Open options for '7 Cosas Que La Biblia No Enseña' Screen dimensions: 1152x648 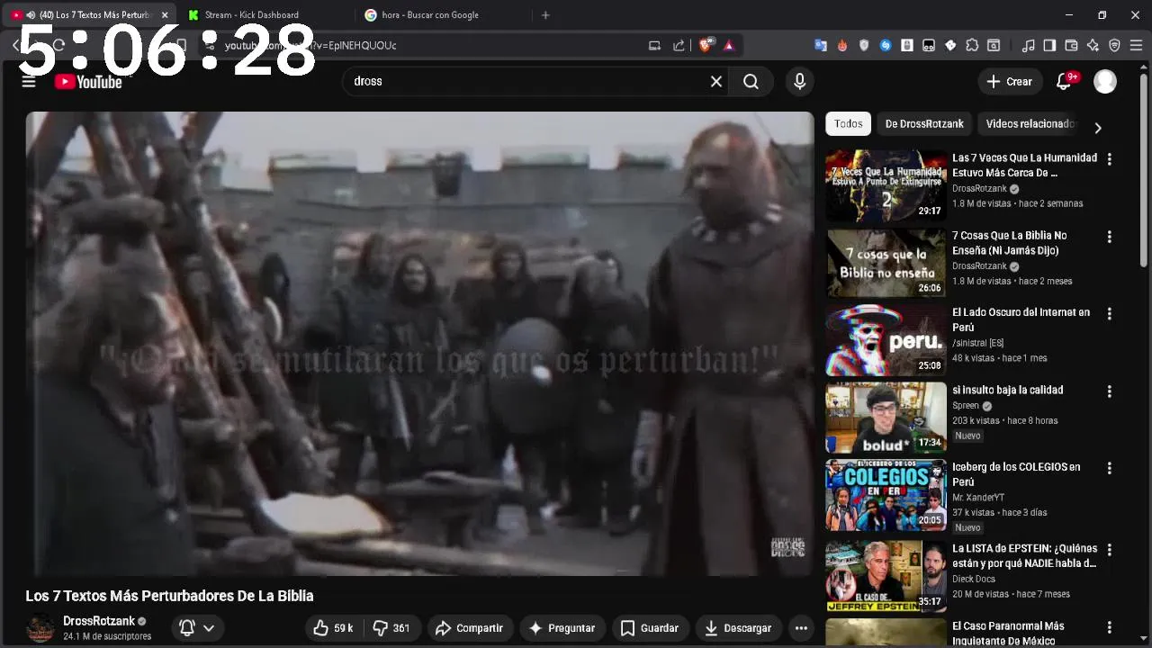[x=1109, y=237]
